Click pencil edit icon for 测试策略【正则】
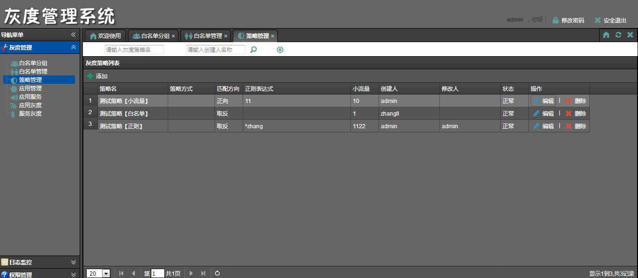Screen dimensions: 638x278 536,126
